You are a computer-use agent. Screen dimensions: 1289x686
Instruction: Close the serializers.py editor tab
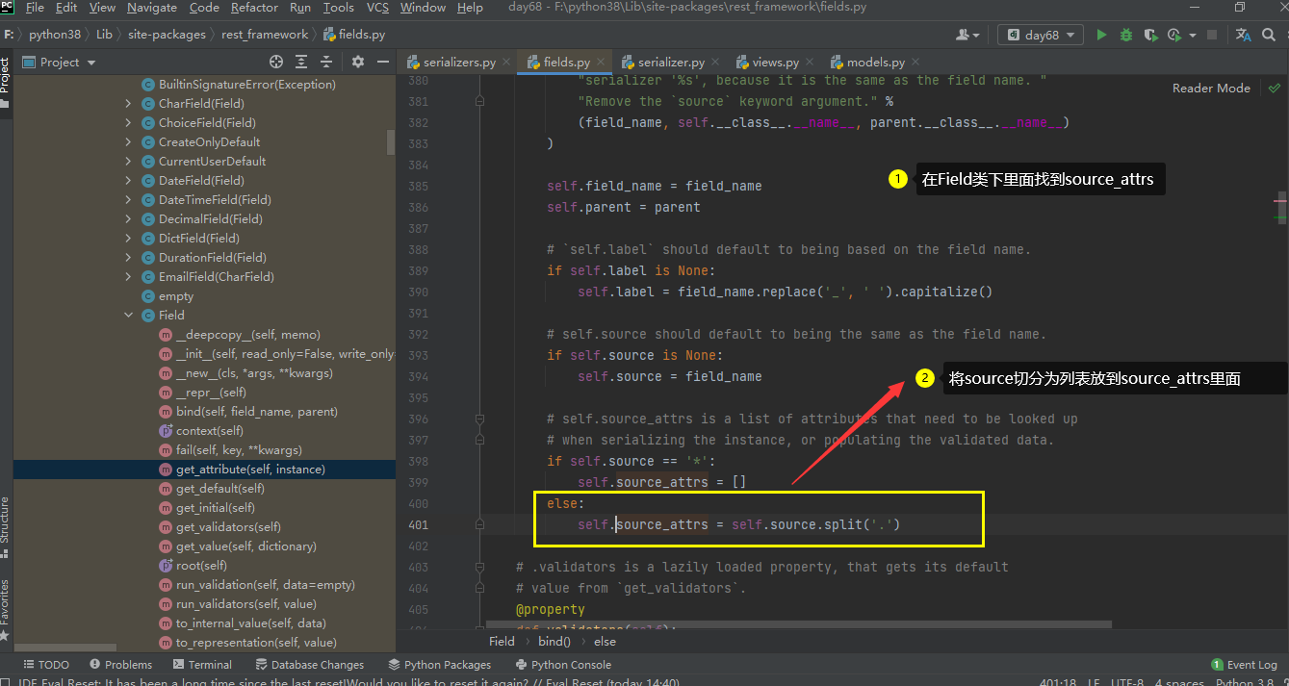pos(506,63)
